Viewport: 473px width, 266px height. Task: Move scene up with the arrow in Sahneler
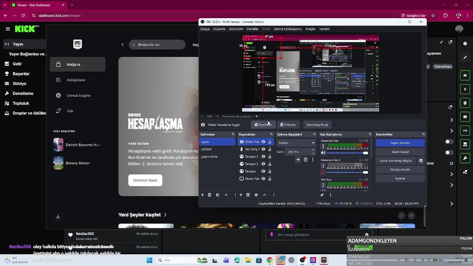(226, 195)
